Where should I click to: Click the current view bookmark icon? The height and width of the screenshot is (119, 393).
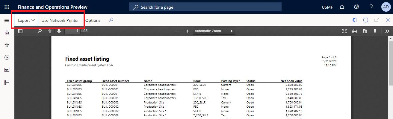[375, 31]
